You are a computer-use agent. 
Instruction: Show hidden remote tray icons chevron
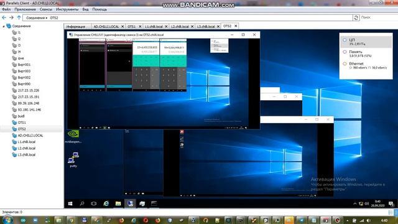click(x=355, y=203)
